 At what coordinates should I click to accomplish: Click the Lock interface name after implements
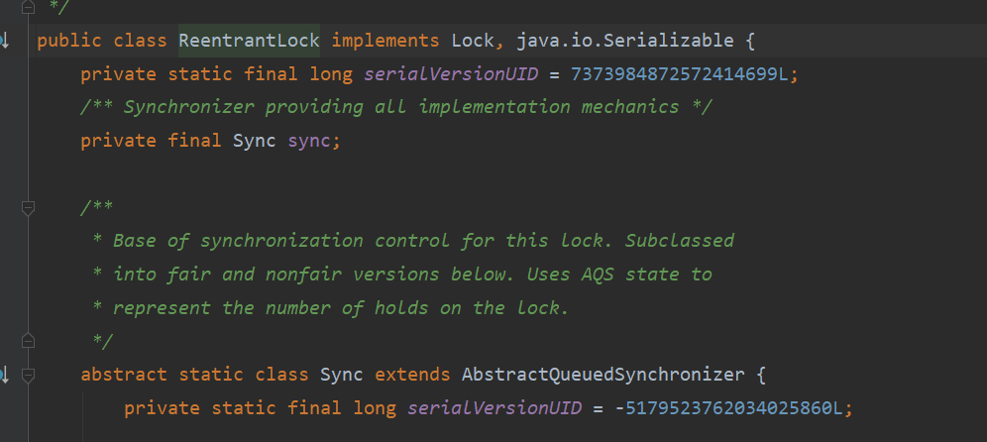click(x=473, y=41)
